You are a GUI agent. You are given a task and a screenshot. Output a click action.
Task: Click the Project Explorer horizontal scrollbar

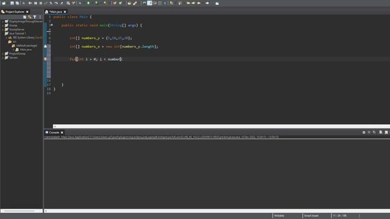click(x=22, y=211)
